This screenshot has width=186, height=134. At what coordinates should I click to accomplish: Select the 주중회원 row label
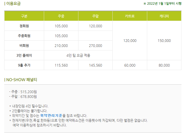point(24,36)
